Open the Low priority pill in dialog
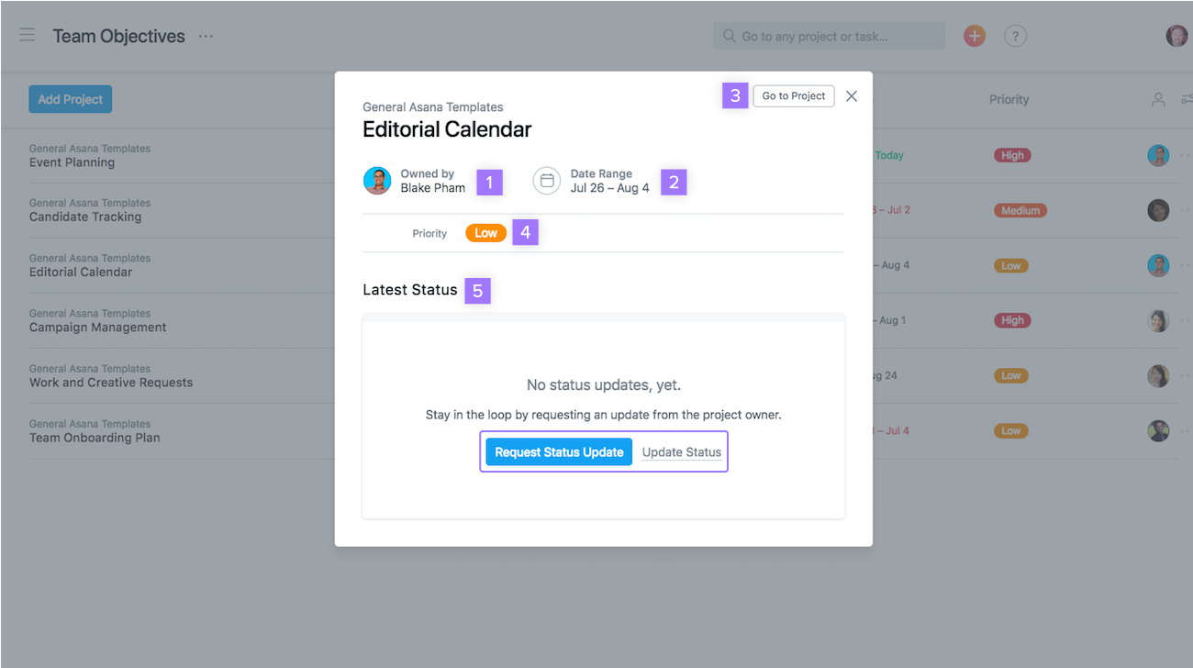Viewport: 1193px width, 668px height. pyautogui.click(x=485, y=233)
